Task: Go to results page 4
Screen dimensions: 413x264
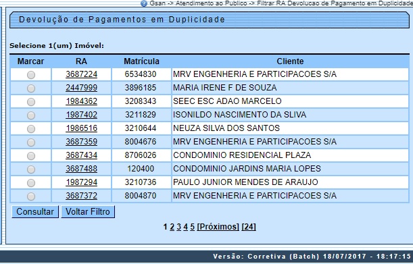Action: pyautogui.click(x=186, y=227)
